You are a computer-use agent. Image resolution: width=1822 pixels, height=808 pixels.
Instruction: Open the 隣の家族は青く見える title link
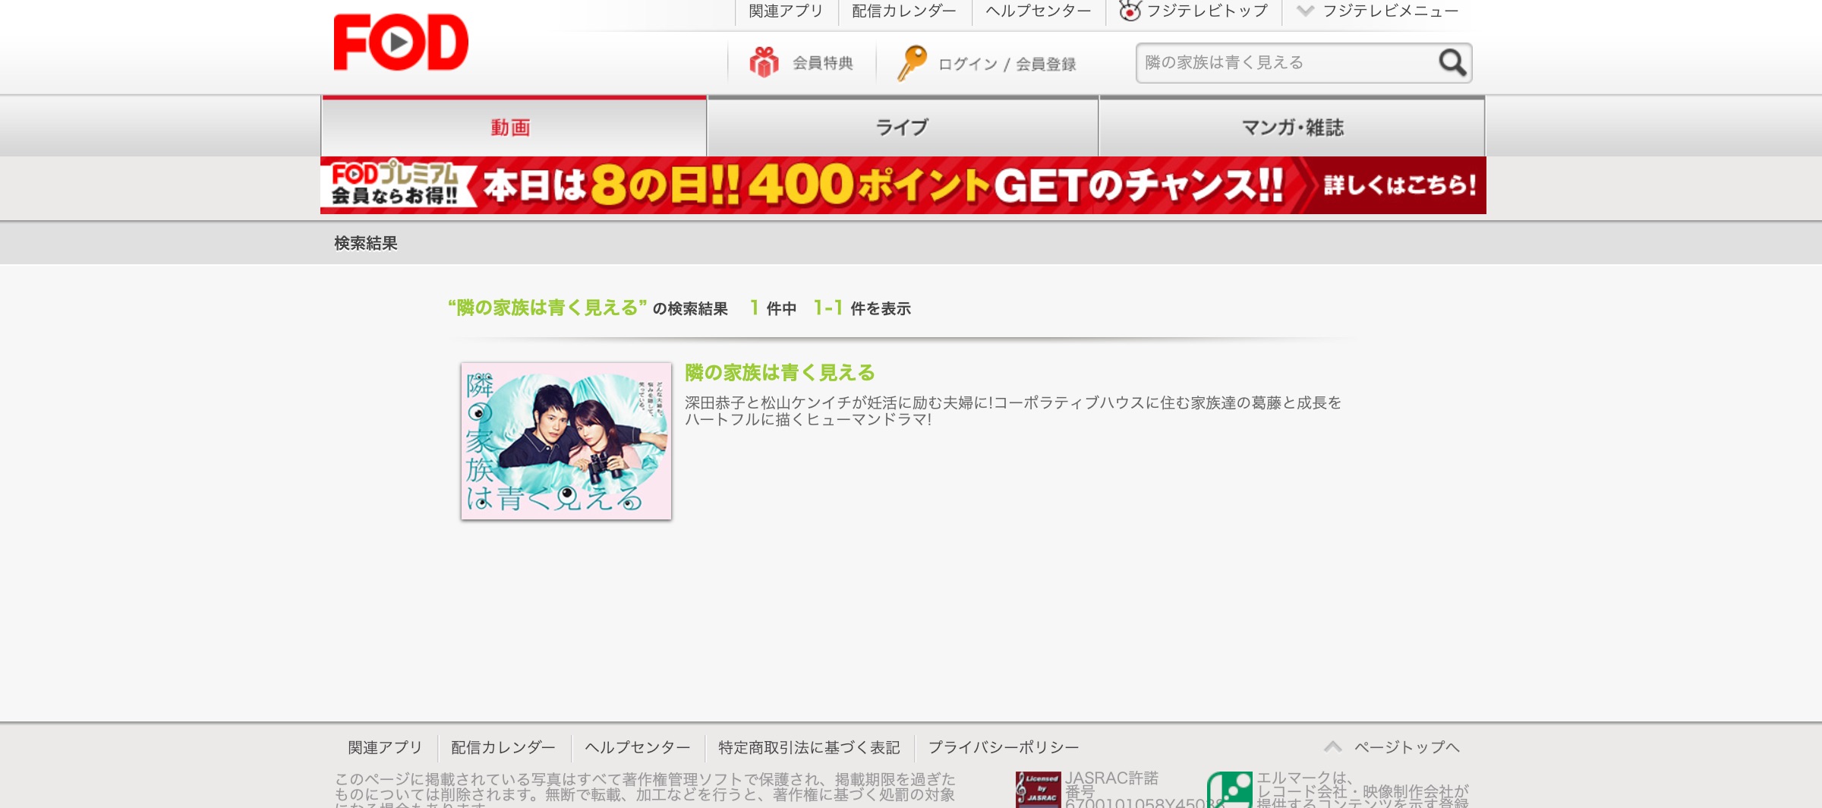(780, 373)
